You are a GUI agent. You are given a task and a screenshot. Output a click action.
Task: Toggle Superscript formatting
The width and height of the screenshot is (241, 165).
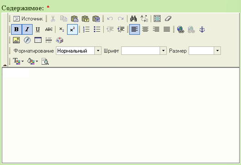click(72, 29)
